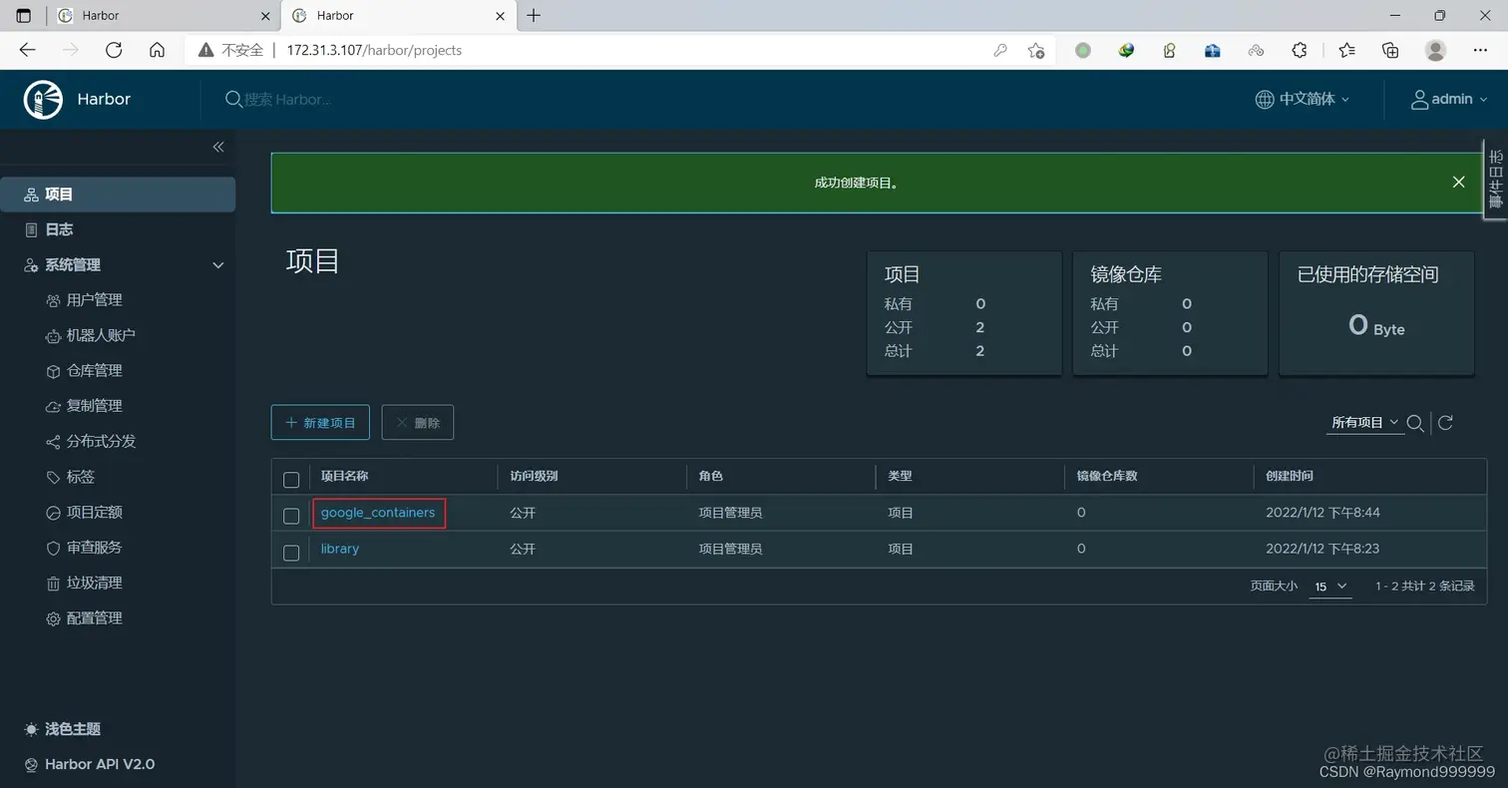Viewport: 1508px width, 788px height.
Task: Open the side event-log tab at right edge
Action: coord(1495,179)
